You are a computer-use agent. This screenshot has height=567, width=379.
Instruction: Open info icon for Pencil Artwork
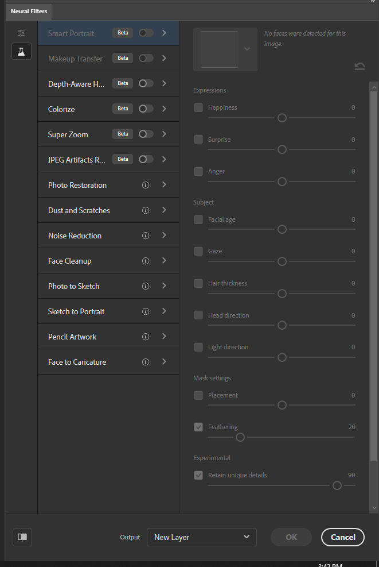(x=146, y=337)
